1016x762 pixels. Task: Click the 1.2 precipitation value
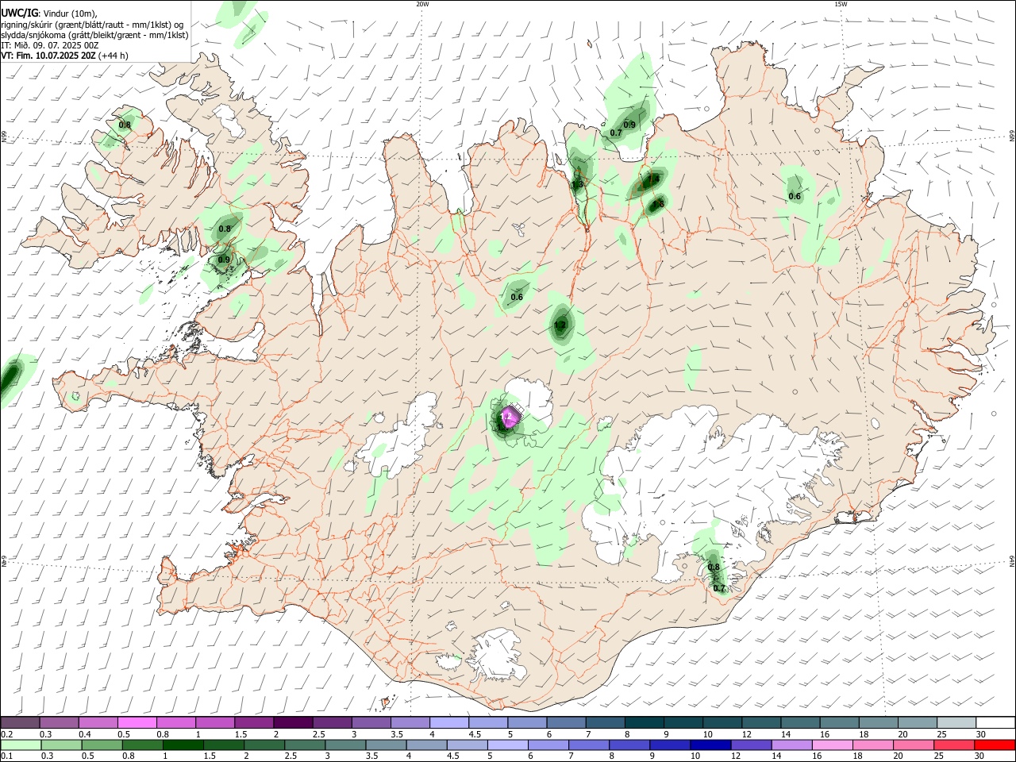[x=560, y=325]
